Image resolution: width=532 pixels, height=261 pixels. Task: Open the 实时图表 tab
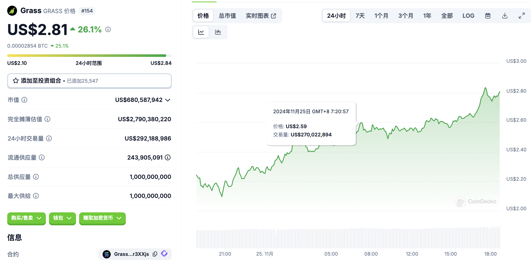(261, 16)
